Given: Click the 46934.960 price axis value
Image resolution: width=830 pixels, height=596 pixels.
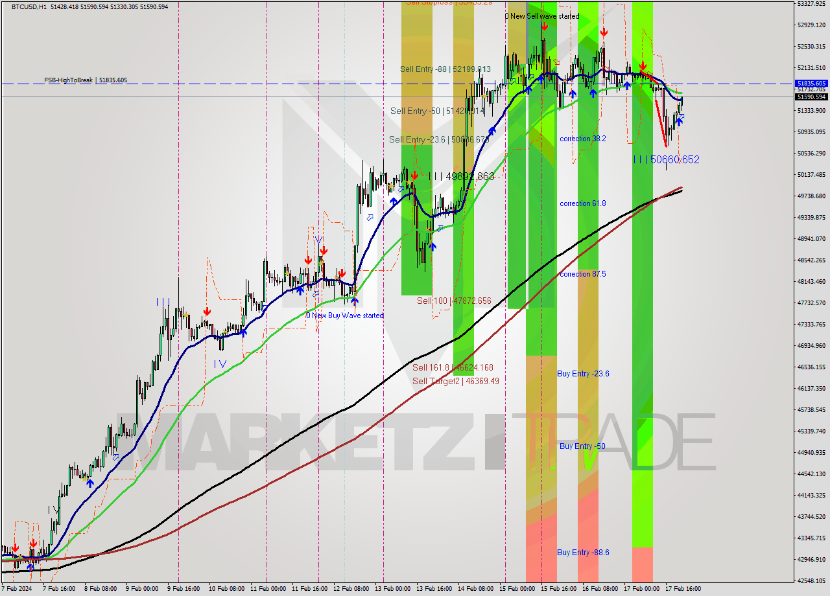Looking at the screenshot, I should pos(811,346).
